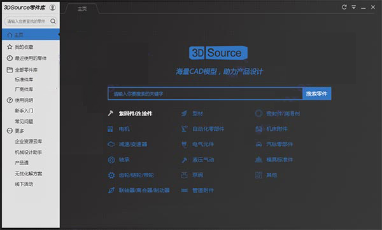Focus the main keyword search field
The height and width of the screenshot is (230, 382).
205,93
